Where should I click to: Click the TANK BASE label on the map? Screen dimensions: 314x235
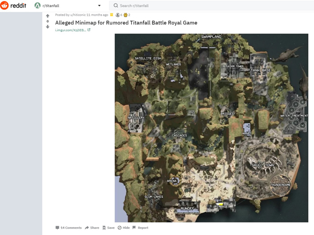261,70
